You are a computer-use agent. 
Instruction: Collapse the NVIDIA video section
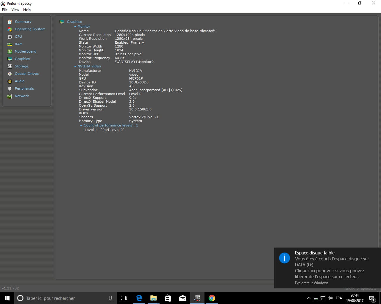[x=75, y=66]
